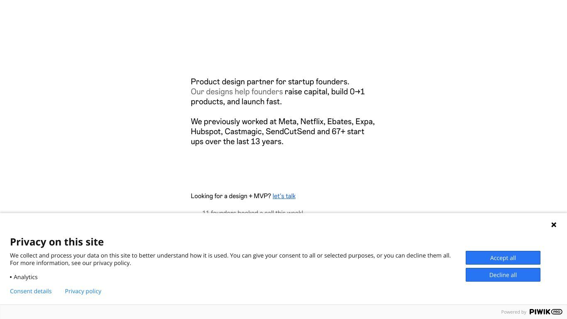The height and width of the screenshot is (319, 567).
Task: Click the "products, and launch fast." line
Action: click(x=236, y=102)
